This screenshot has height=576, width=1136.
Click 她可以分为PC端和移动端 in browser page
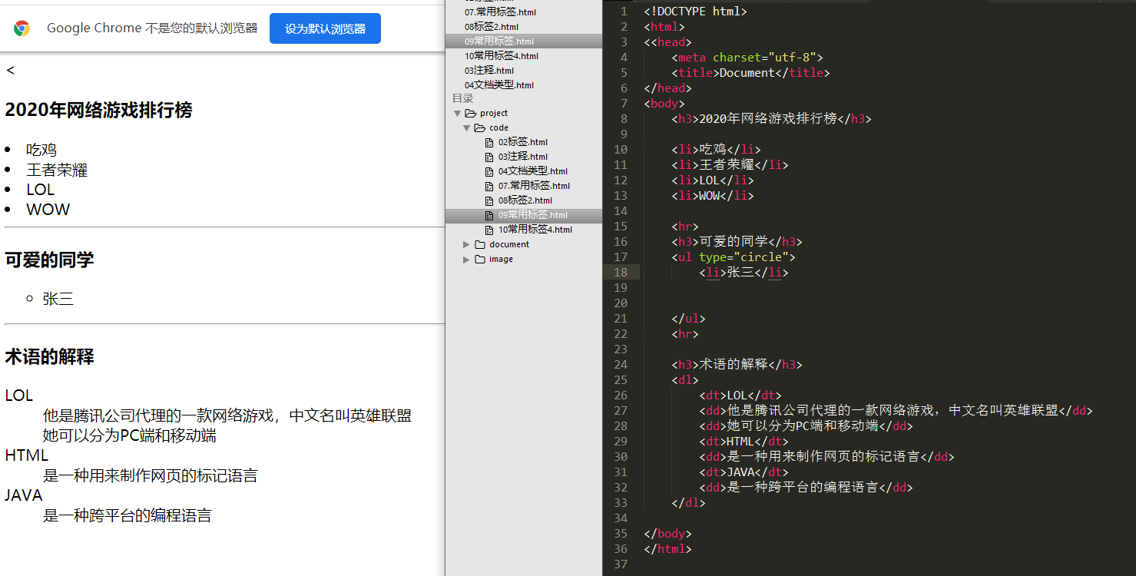coord(130,435)
